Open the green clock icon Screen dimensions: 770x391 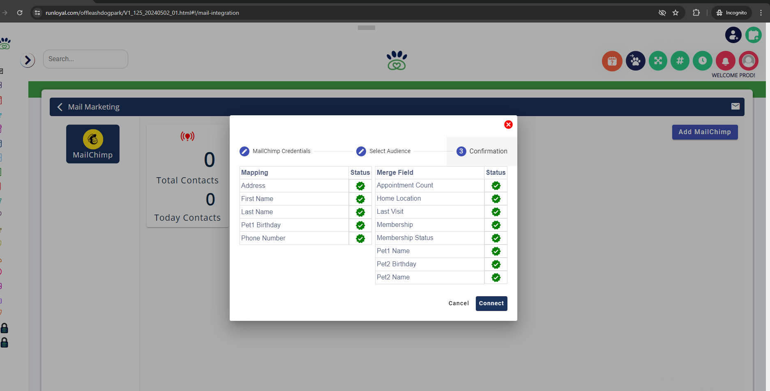click(x=703, y=61)
